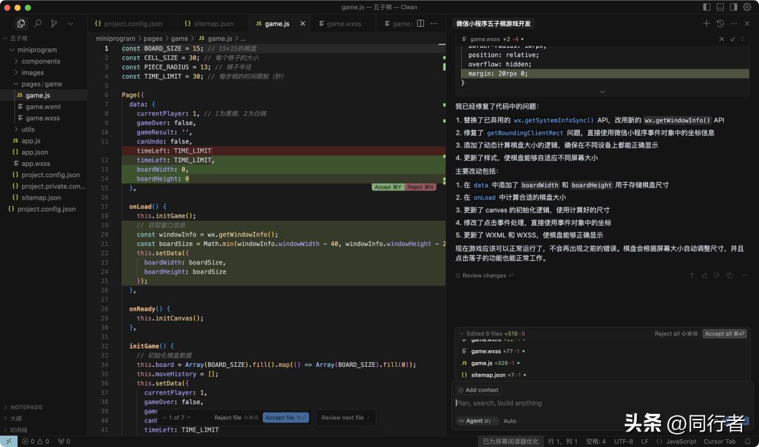This screenshot has width=759, height=447.
Task: Open notifications bell in status bar
Action: (748, 441)
